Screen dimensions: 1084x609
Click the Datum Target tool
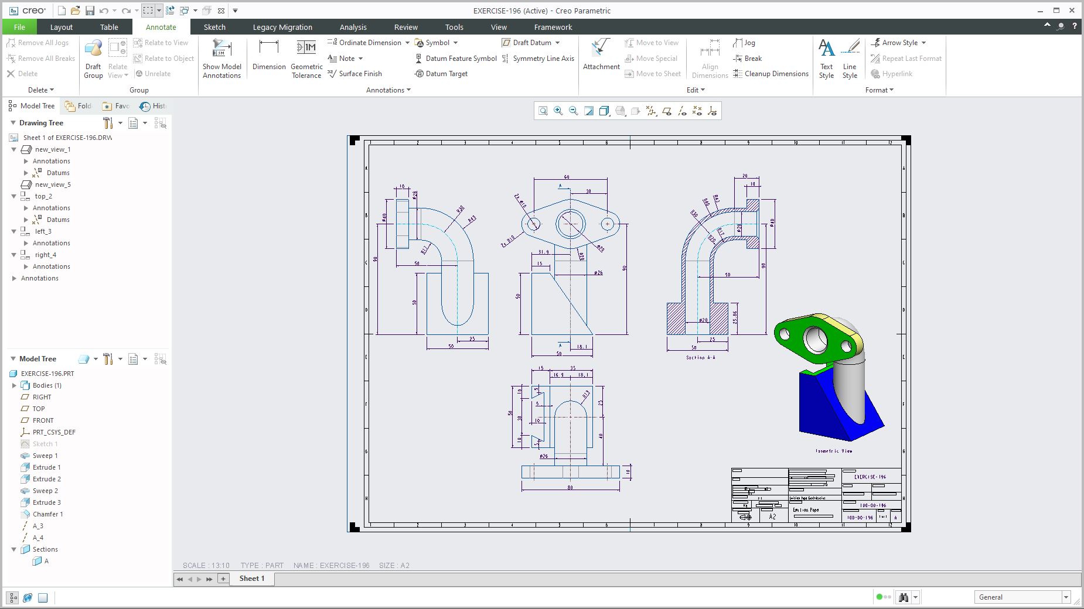tap(441, 74)
